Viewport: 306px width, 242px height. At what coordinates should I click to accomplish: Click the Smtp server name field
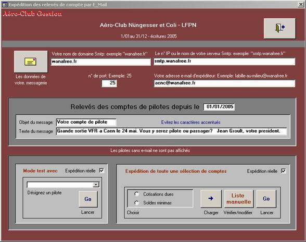coord(224,61)
